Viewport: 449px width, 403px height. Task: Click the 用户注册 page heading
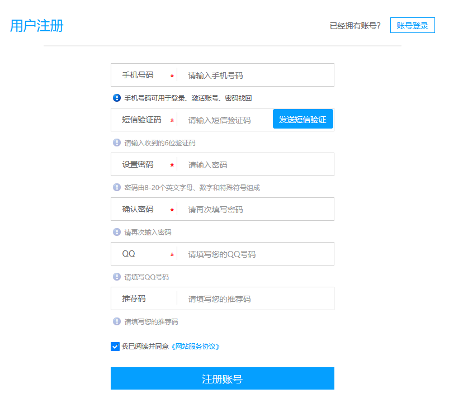[x=37, y=26]
